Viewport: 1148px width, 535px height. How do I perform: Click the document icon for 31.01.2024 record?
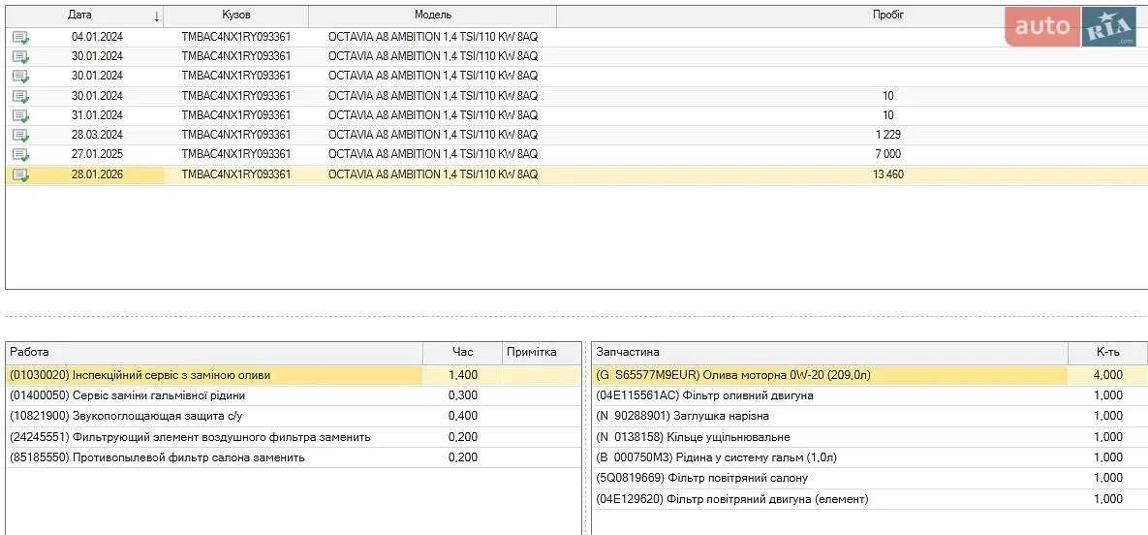point(21,115)
